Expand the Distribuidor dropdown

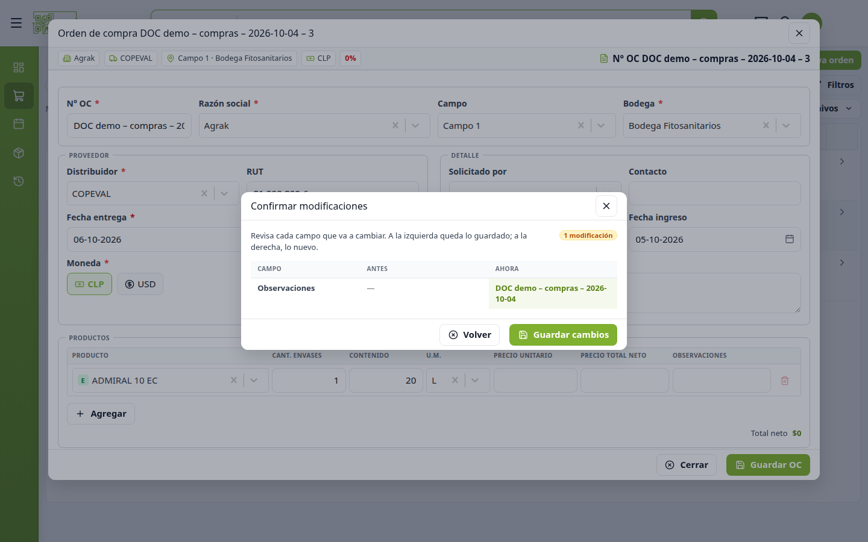point(224,193)
